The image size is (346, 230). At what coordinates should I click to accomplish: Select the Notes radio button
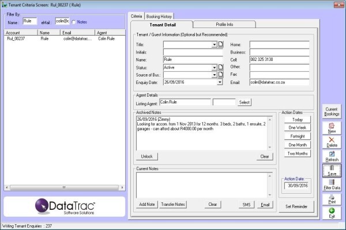74,22
